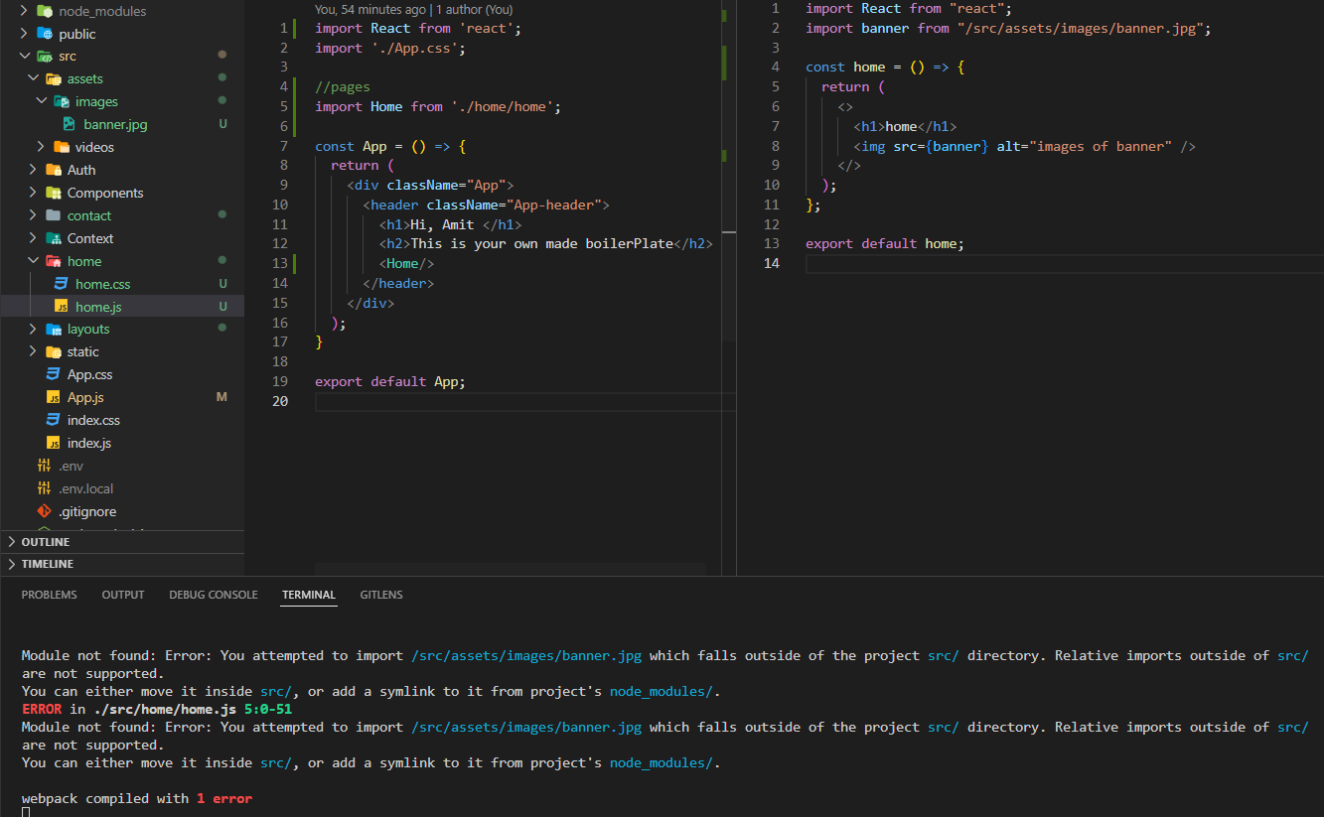Click the src folder icon
The width and height of the screenshot is (1324, 817).
pyautogui.click(x=45, y=57)
